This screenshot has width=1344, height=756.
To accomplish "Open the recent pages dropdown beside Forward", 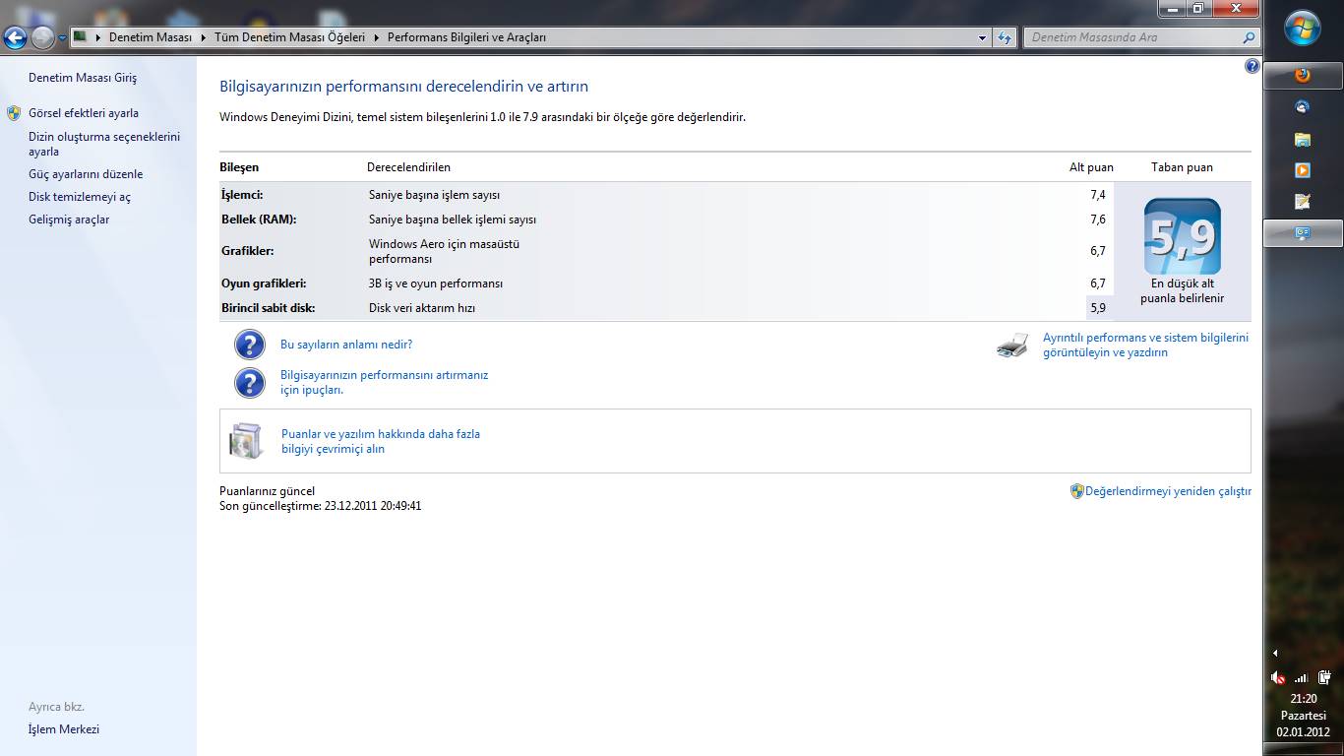I will point(62,38).
